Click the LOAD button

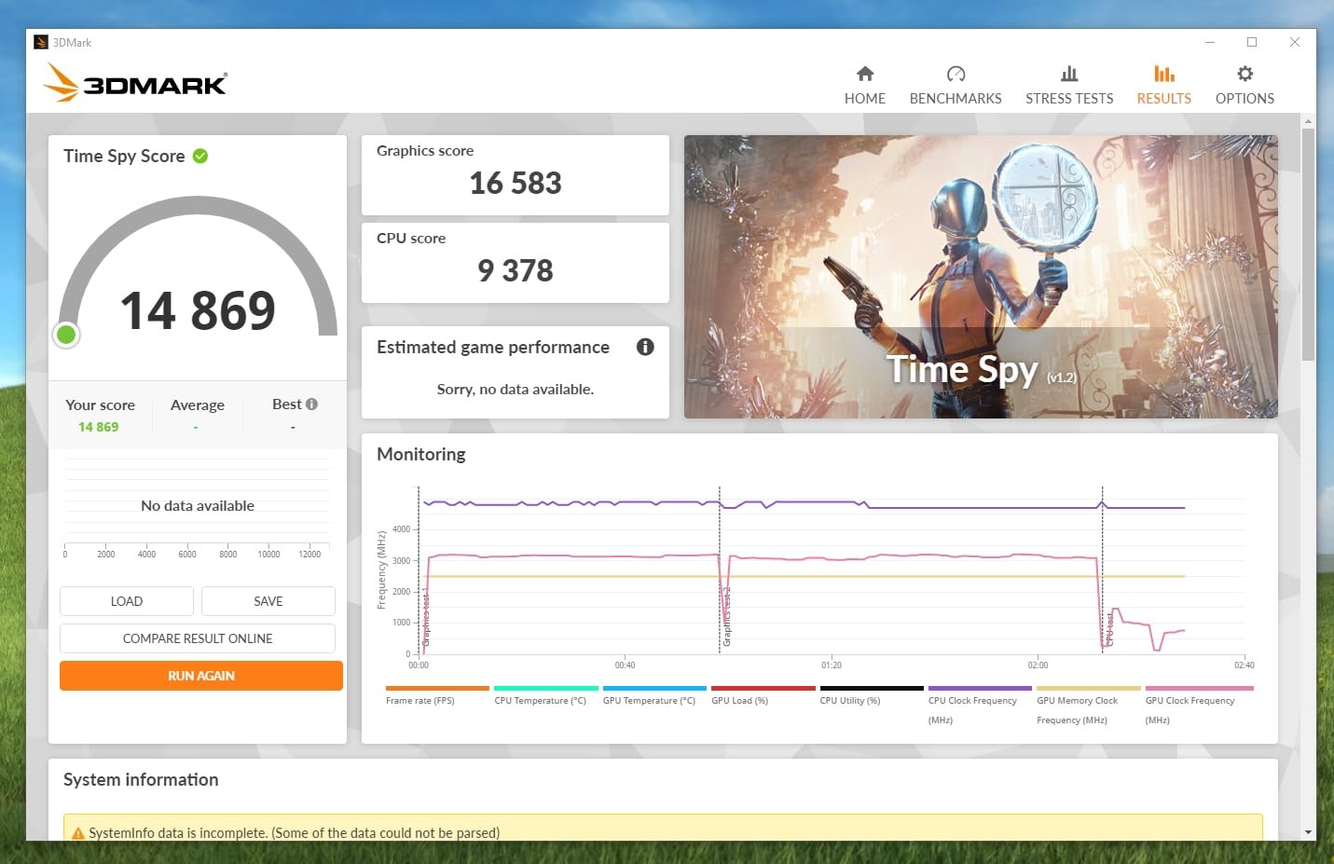127,601
